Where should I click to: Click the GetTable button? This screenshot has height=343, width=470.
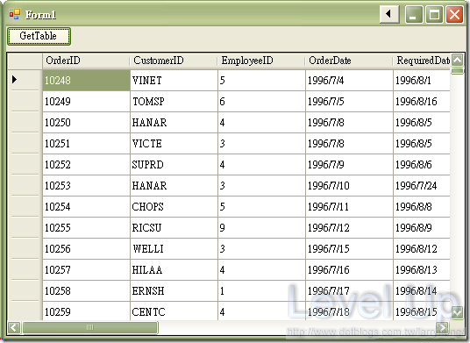click(39, 36)
